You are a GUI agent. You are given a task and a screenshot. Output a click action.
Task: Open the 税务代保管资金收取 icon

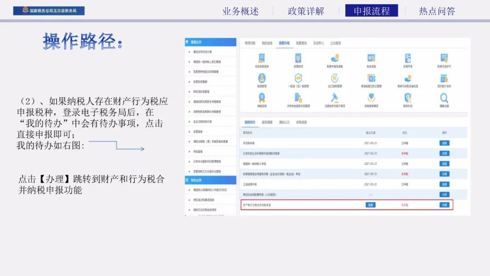pyautogui.click(x=408, y=78)
